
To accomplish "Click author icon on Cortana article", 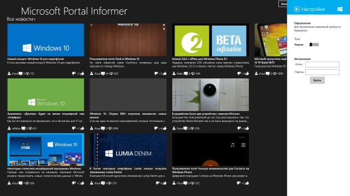I will pyautogui.click(x=174, y=183).
